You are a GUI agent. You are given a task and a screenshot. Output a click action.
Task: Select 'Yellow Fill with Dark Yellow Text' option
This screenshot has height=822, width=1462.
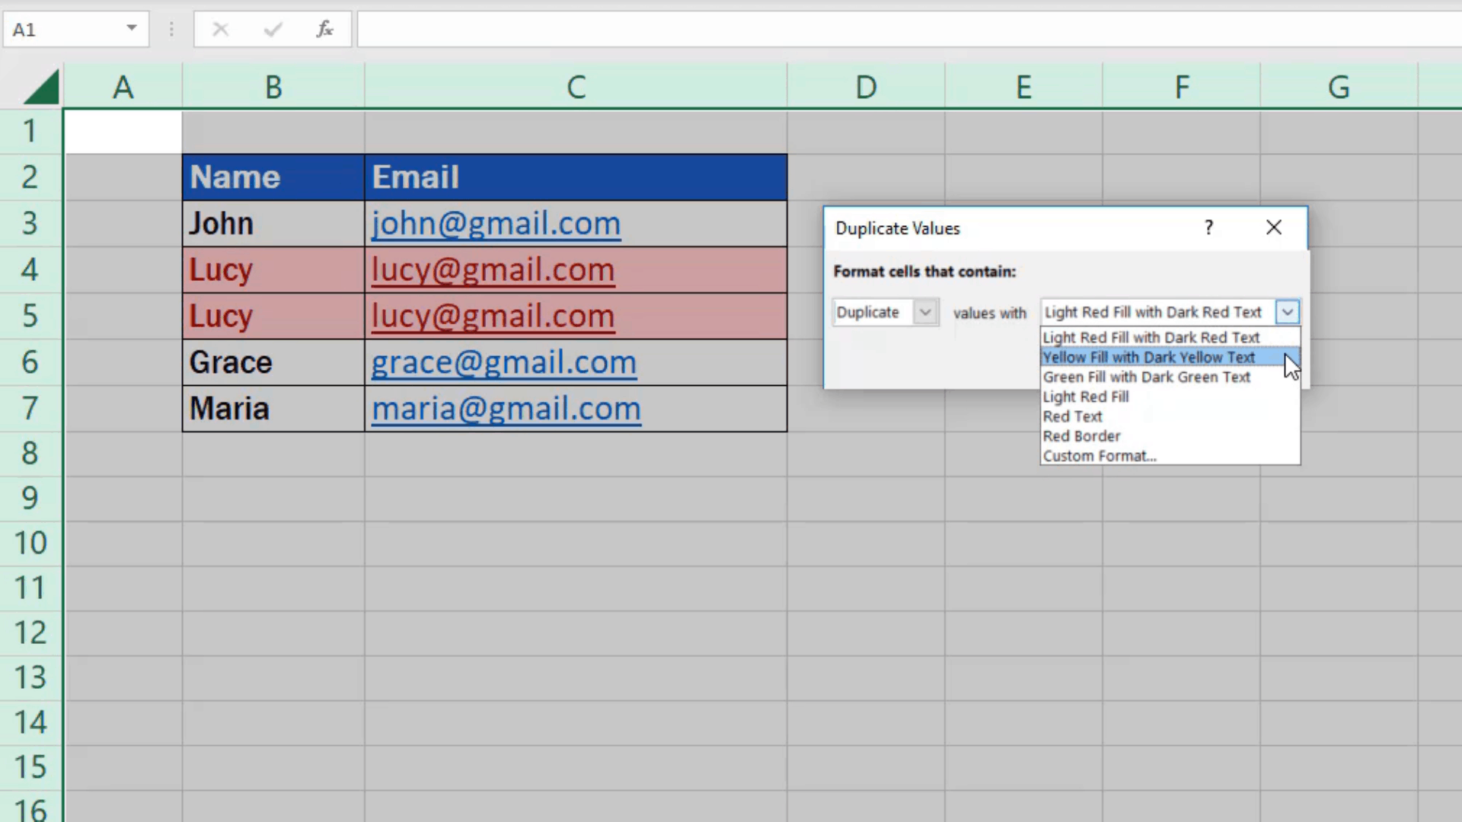point(1148,357)
